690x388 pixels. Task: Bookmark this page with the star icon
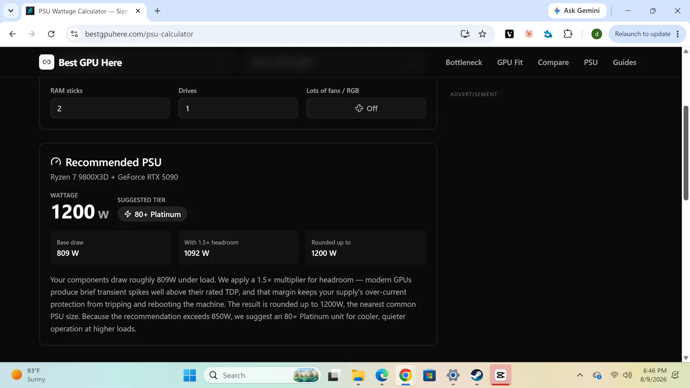point(483,34)
